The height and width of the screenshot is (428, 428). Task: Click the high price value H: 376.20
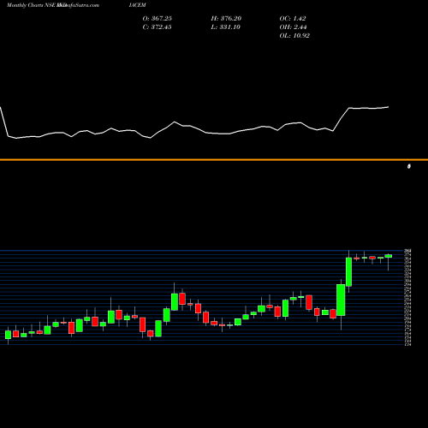coord(226,19)
